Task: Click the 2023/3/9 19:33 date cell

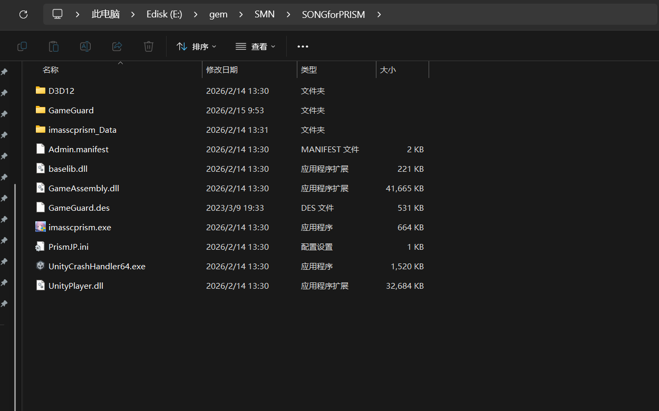Action: coord(235,208)
